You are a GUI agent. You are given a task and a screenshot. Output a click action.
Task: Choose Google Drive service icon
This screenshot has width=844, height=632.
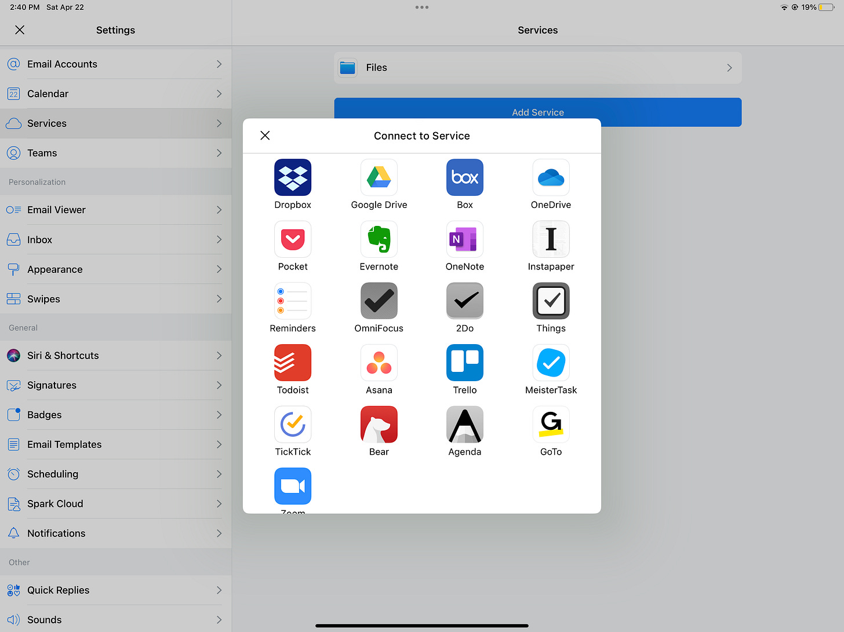379,177
